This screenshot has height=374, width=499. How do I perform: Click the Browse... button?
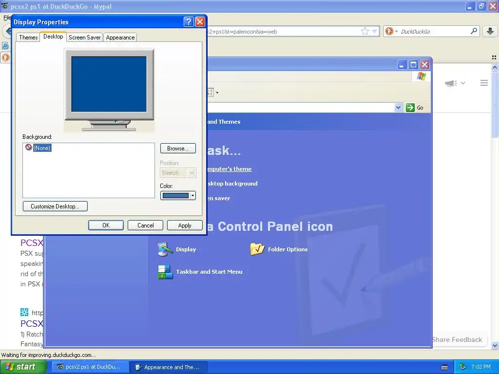point(178,149)
